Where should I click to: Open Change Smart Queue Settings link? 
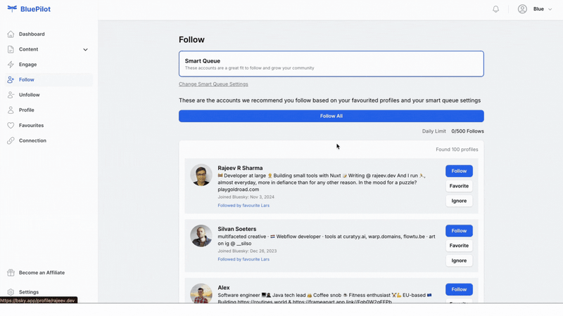pyautogui.click(x=213, y=84)
